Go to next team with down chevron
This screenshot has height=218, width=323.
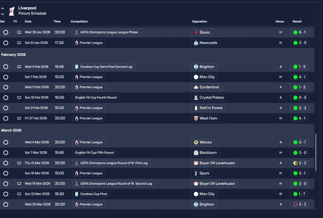(3, 14)
